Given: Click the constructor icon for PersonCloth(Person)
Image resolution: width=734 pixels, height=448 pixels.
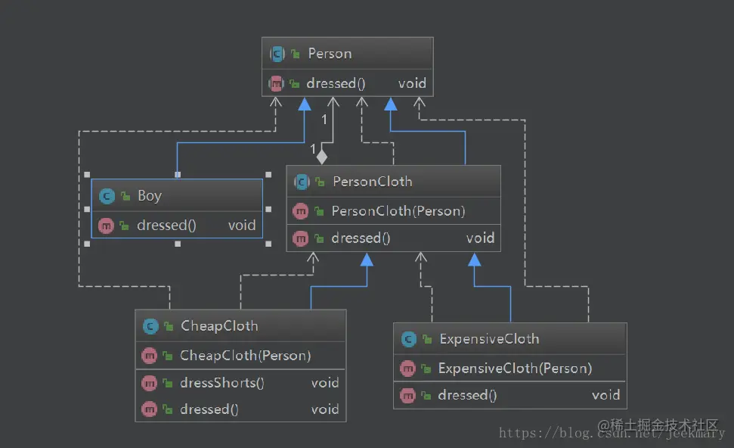Looking at the screenshot, I should click(x=301, y=211).
